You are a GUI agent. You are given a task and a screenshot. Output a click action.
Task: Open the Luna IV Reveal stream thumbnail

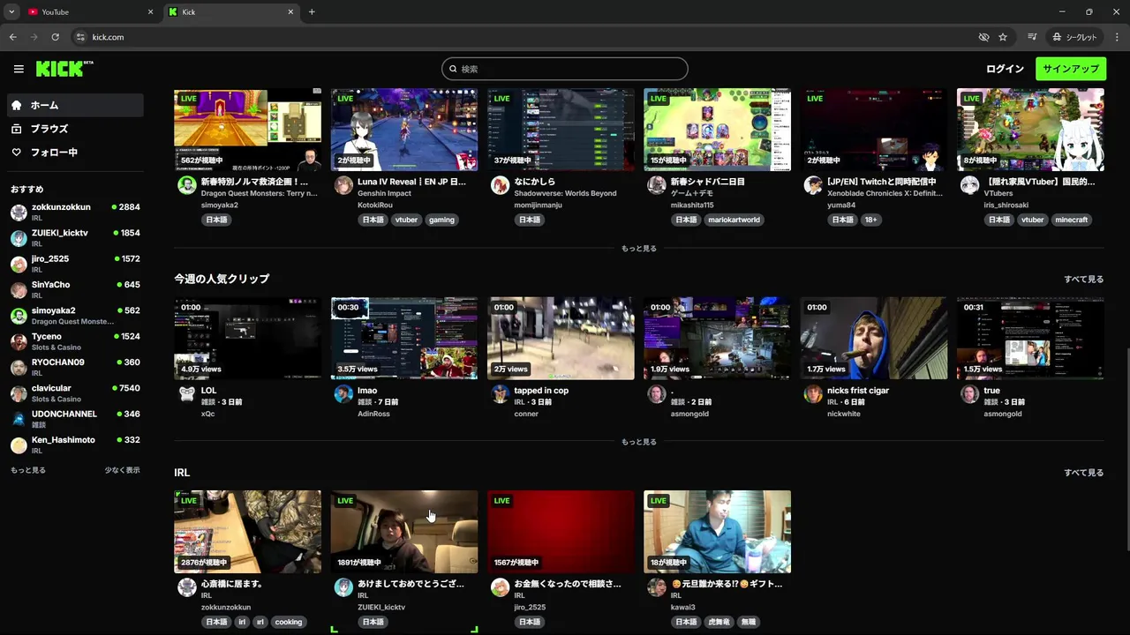(x=404, y=130)
